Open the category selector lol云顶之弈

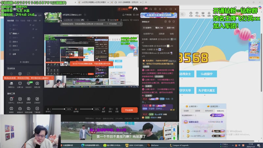tap(73, 20)
